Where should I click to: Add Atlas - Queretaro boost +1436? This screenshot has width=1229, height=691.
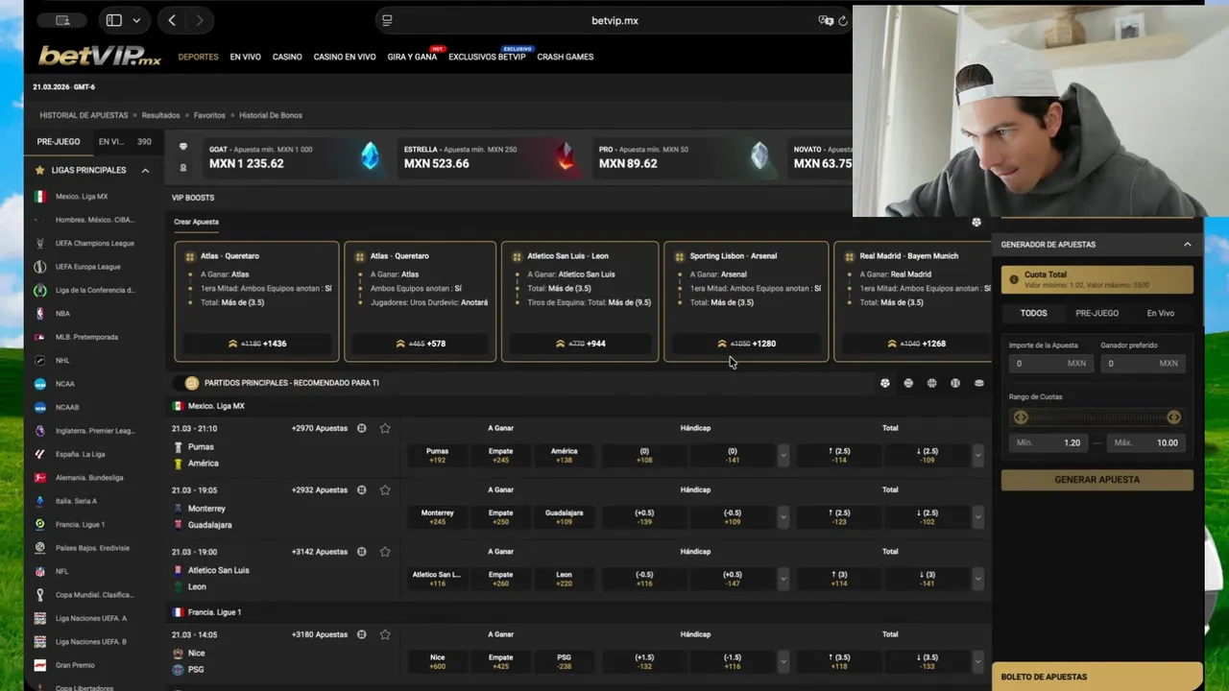[x=256, y=344]
